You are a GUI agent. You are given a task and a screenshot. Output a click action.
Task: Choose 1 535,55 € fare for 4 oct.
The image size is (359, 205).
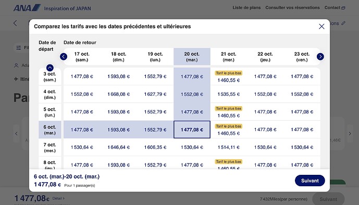coord(229,94)
